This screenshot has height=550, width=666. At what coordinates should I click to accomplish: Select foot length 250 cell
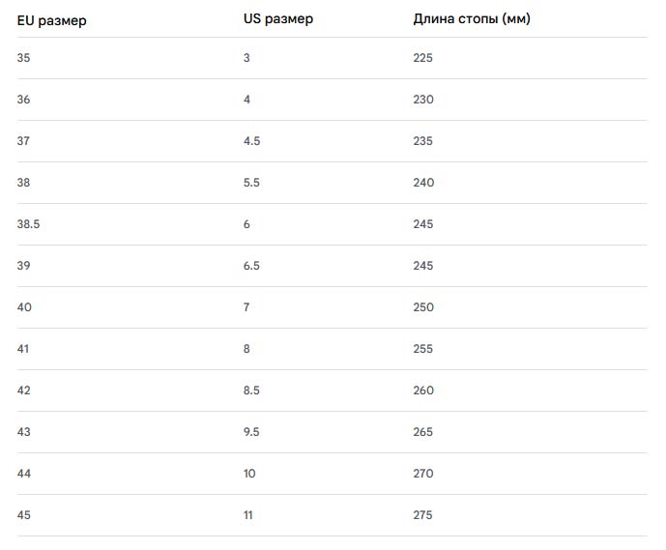click(422, 307)
